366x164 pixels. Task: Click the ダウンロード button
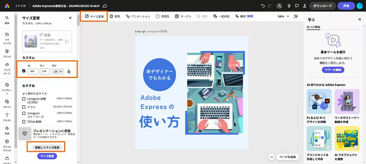point(323,6)
